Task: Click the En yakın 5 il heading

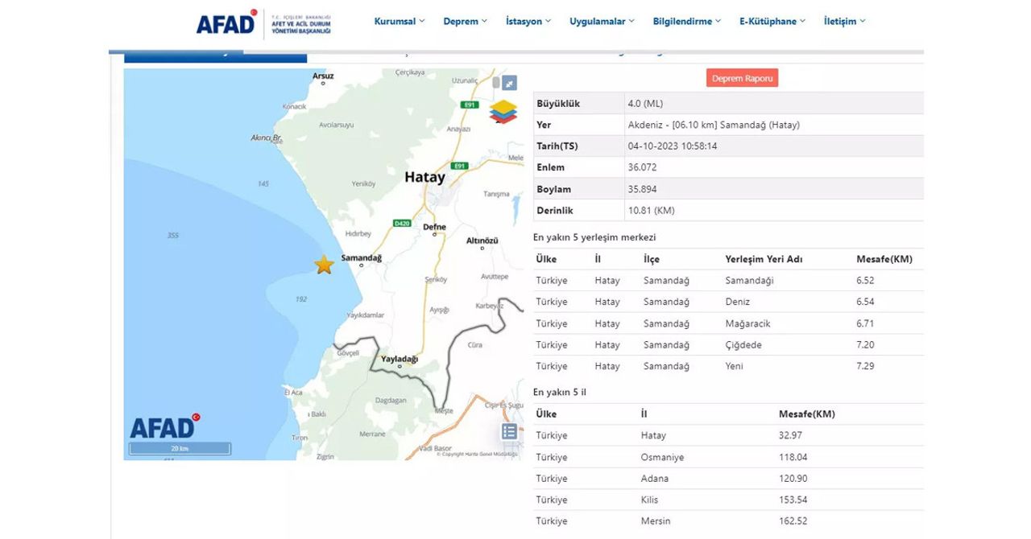Action: coord(559,392)
